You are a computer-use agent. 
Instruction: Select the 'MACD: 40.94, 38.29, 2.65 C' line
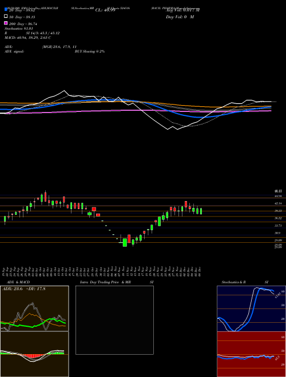click(27, 38)
